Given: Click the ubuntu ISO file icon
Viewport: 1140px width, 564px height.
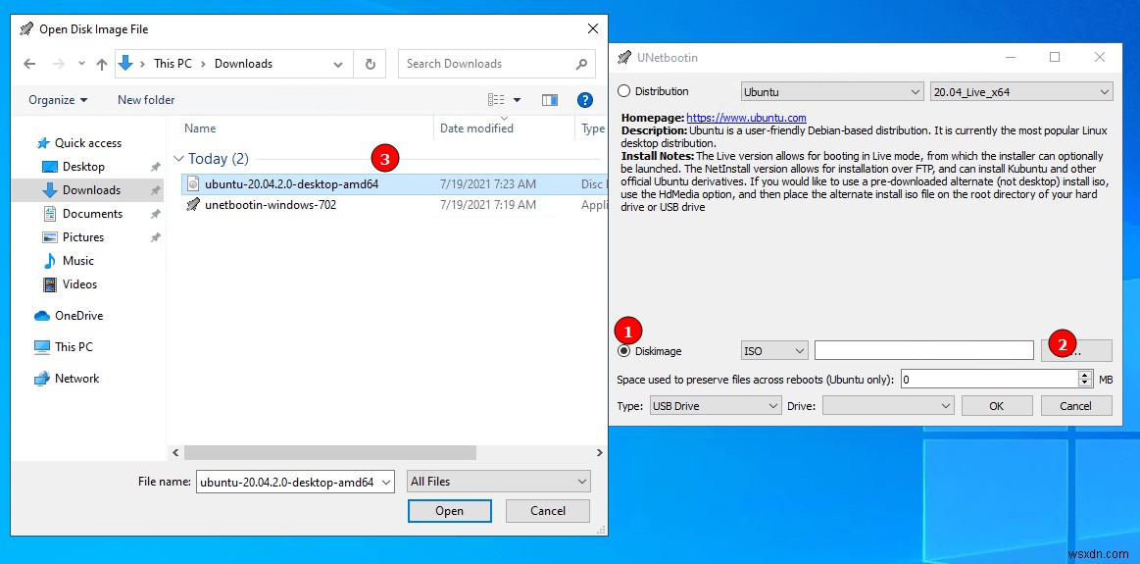Looking at the screenshot, I should (193, 184).
